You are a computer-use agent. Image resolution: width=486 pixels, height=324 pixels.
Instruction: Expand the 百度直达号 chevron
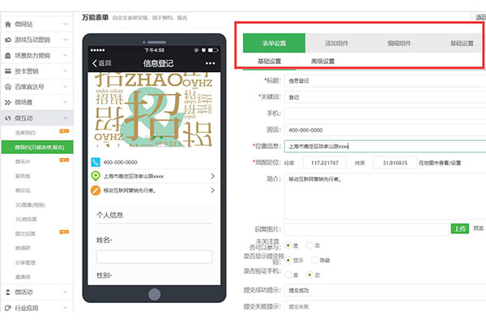[66, 87]
